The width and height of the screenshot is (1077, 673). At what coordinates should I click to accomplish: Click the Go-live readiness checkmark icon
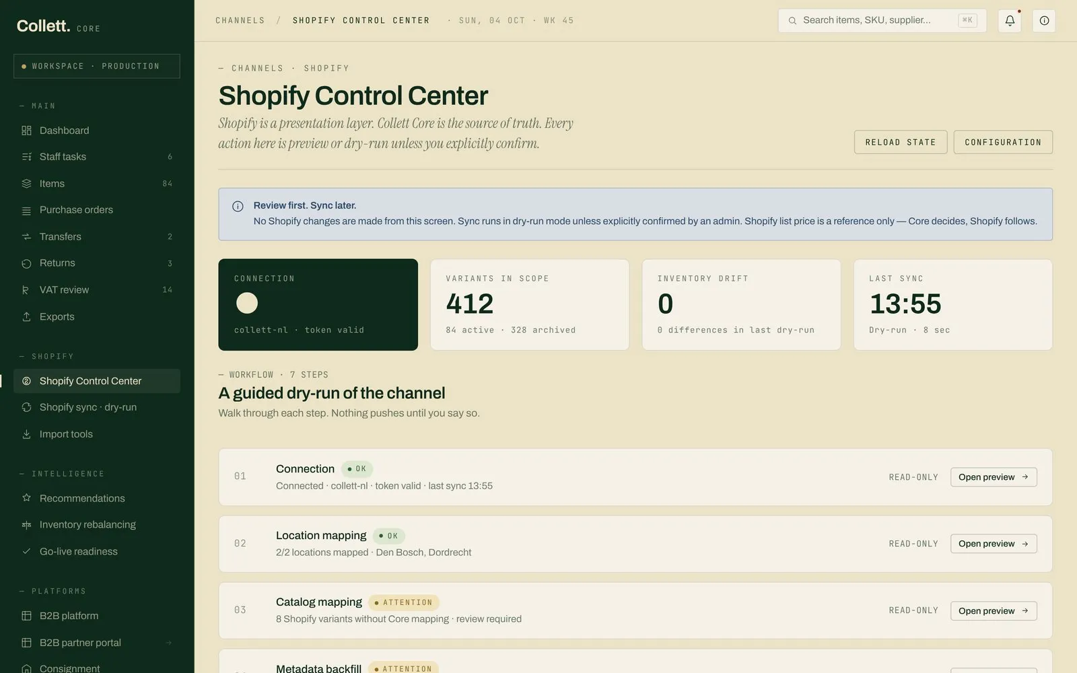(x=26, y=552)
